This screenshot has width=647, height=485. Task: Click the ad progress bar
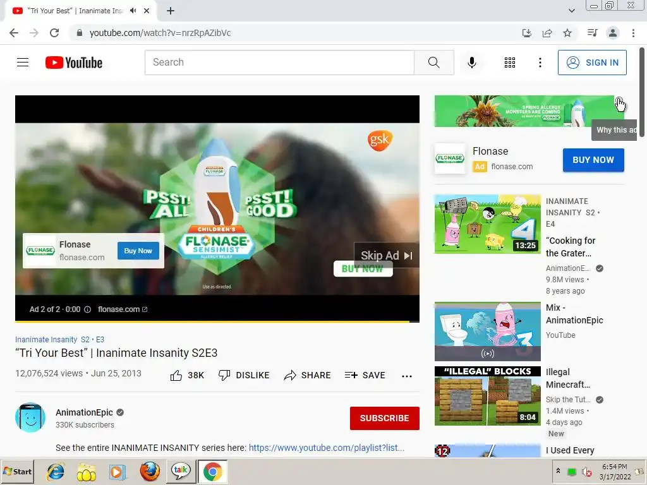(217, 321)
